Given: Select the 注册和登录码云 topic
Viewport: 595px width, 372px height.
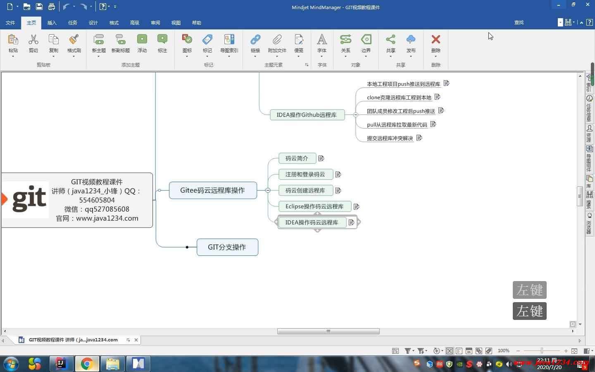Looking at the screenshot, I should tap(305, 174).
